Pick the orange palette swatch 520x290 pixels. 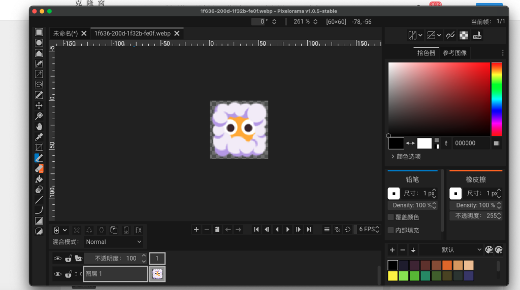pos(447,265)
